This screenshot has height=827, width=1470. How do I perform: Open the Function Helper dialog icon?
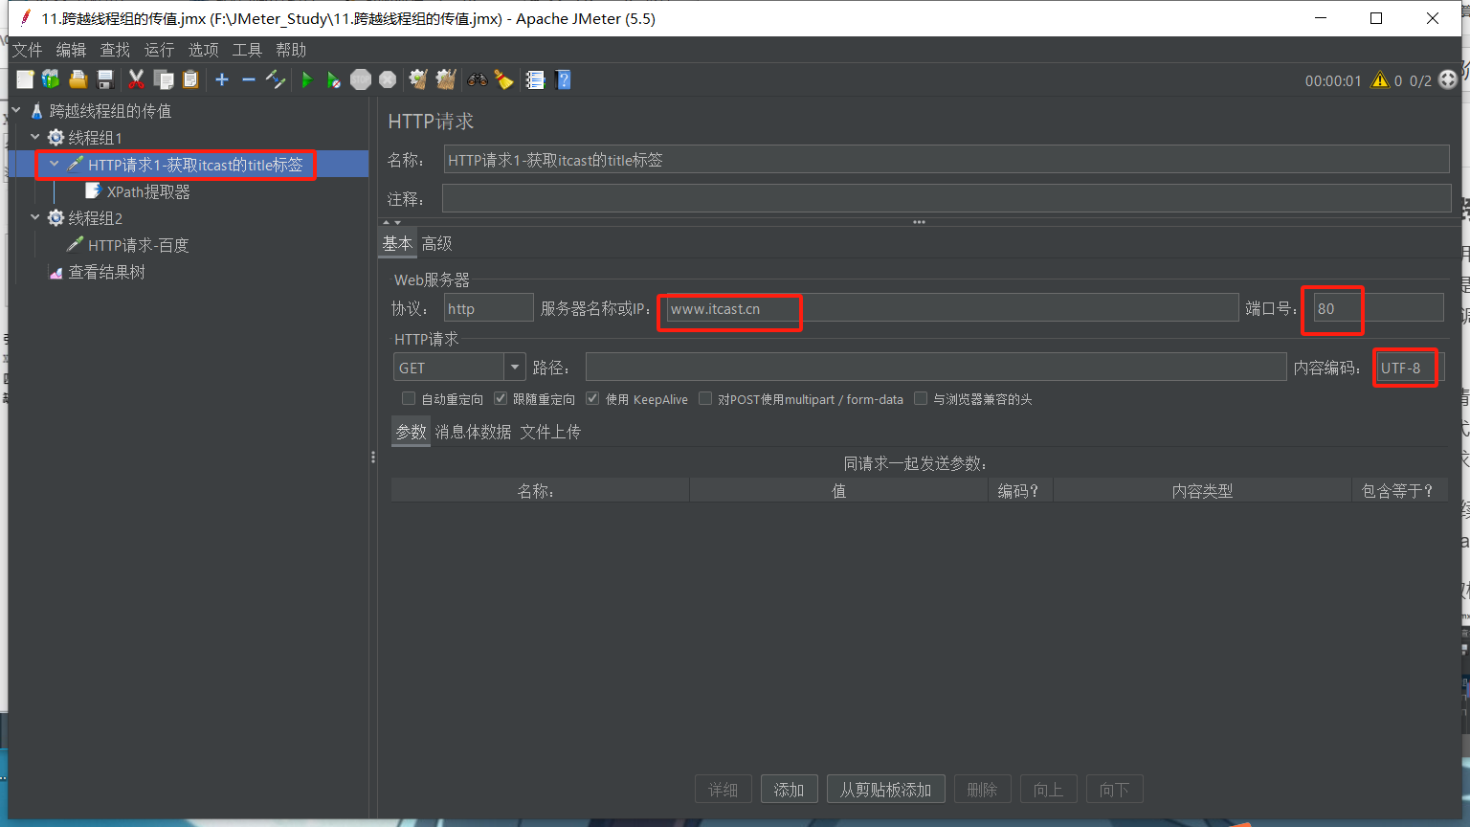[x=535, y=79]
